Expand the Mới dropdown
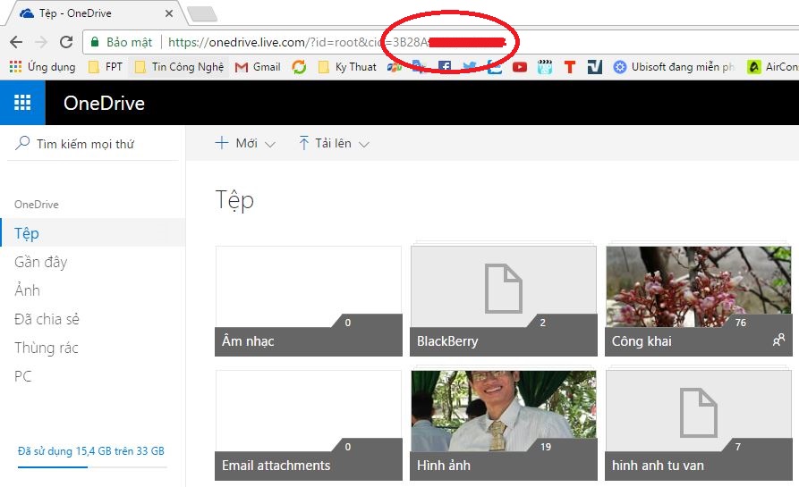The width and height of the screenshot is (799, 487). click(245, 144)
